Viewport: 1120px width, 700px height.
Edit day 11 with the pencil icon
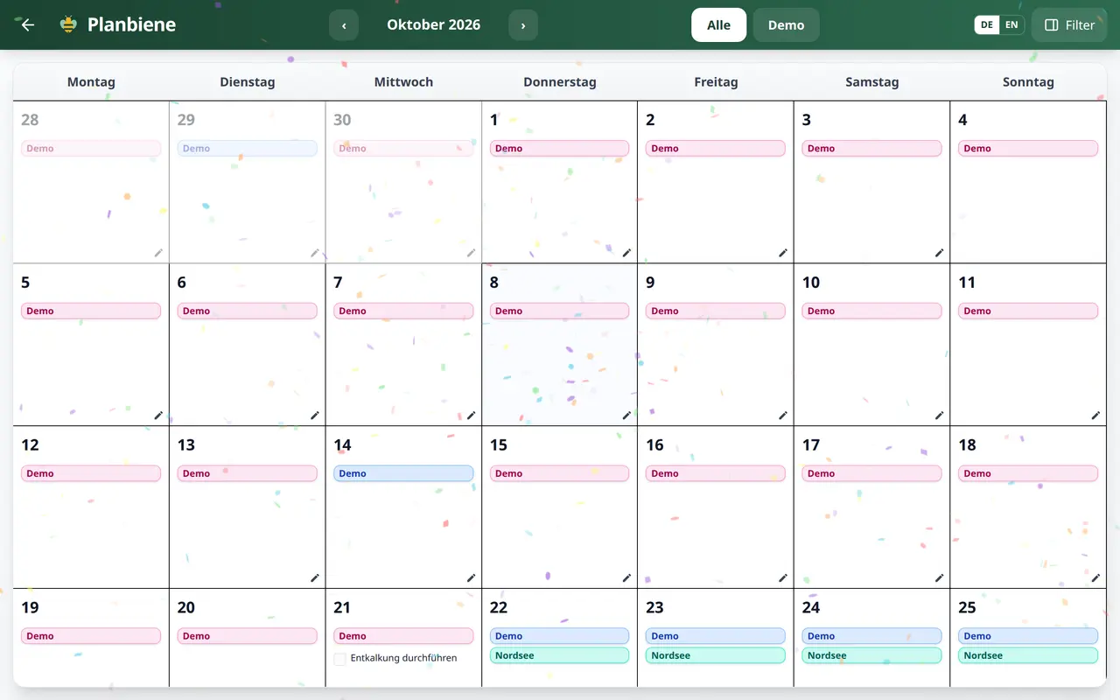(1095, 416)
